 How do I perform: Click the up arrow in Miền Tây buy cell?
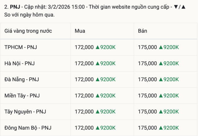97,95
